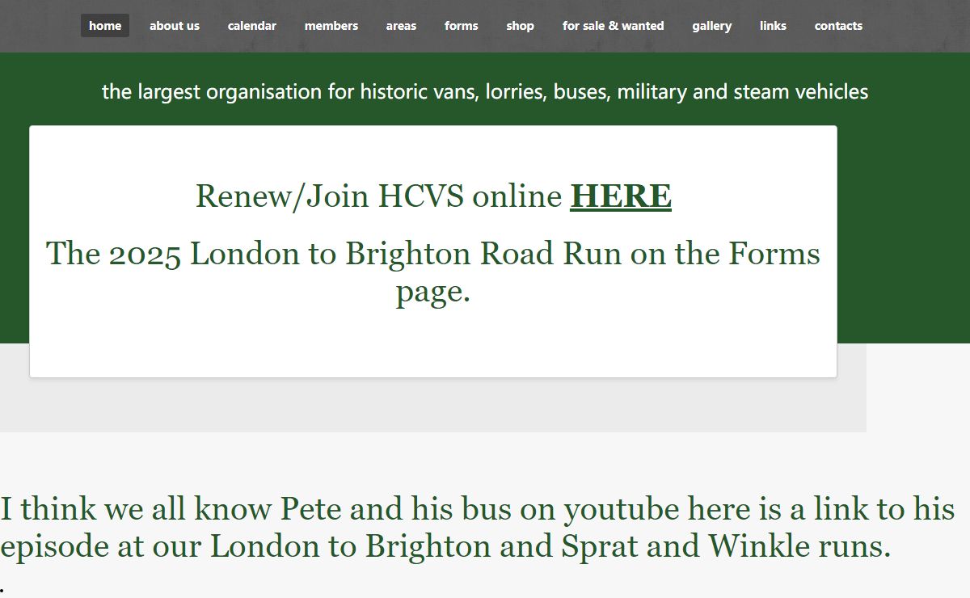Open the about us page
Screen dimensions: 970x598
(x=175, y=26)
